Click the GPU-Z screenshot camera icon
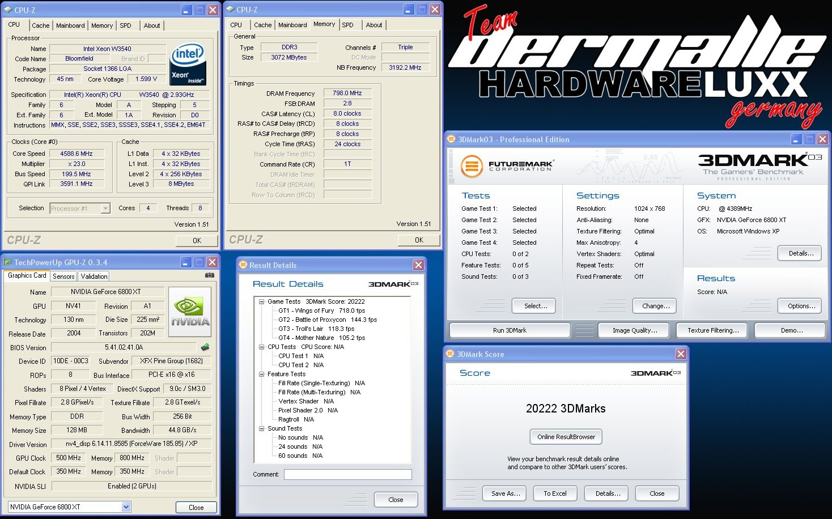Screen dimensions: 832x519 (x=210, y=275)
